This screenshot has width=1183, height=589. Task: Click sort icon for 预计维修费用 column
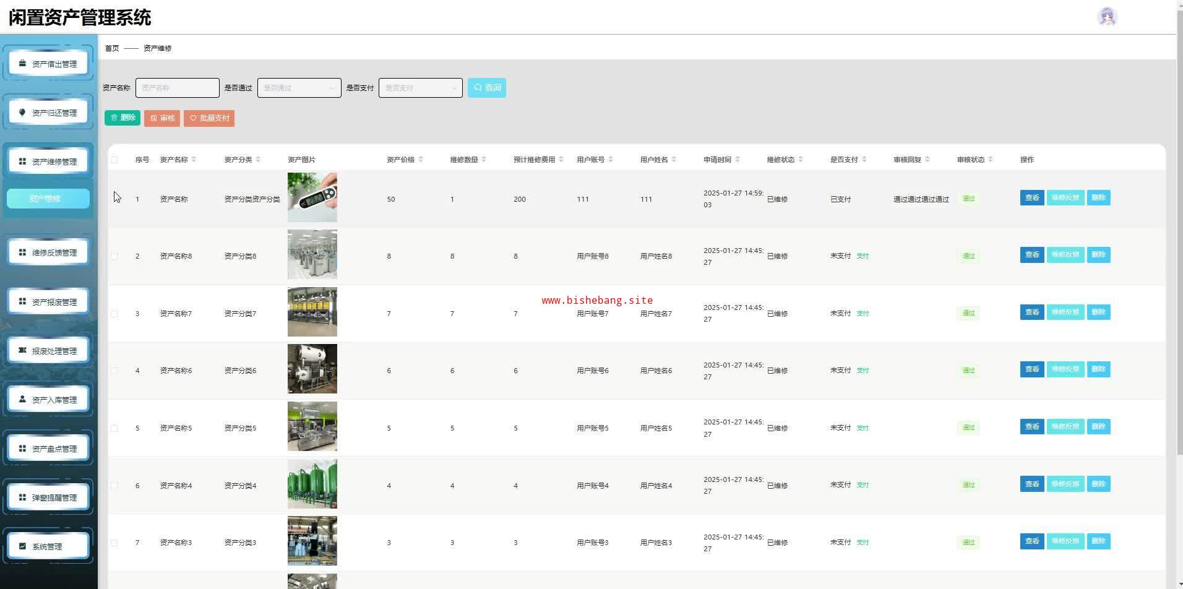click(561, 160)
